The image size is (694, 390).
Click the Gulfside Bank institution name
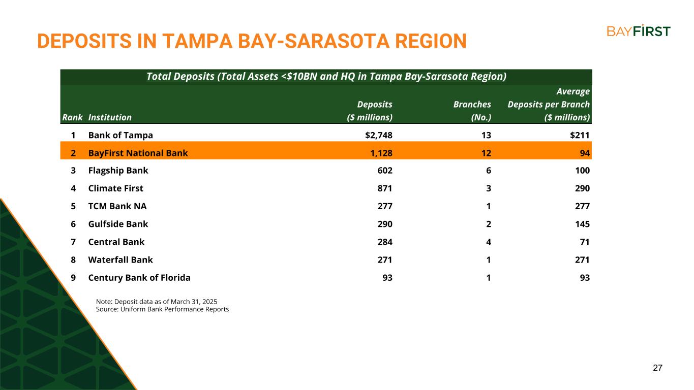click(118, 224)
